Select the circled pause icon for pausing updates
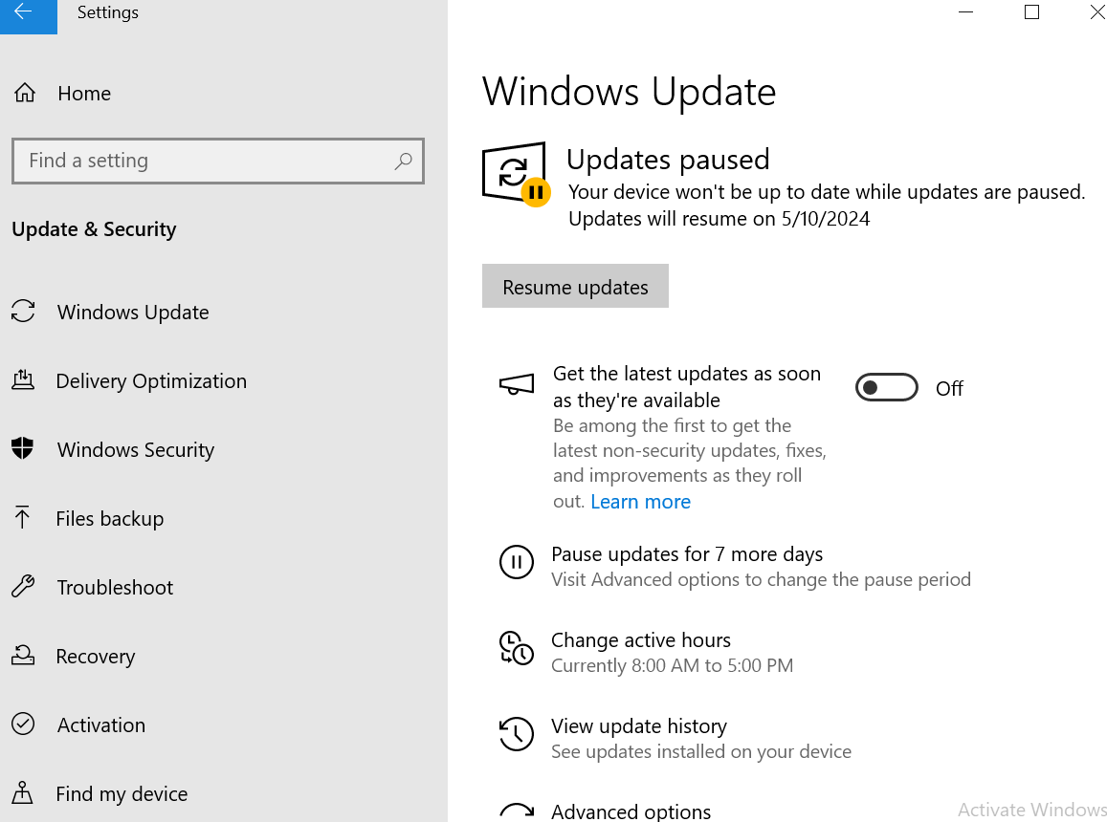 [x=517, y=562]
